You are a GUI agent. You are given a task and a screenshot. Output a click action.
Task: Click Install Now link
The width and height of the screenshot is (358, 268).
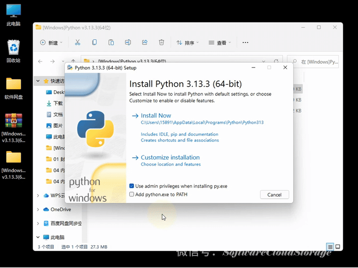click(156, 115)
